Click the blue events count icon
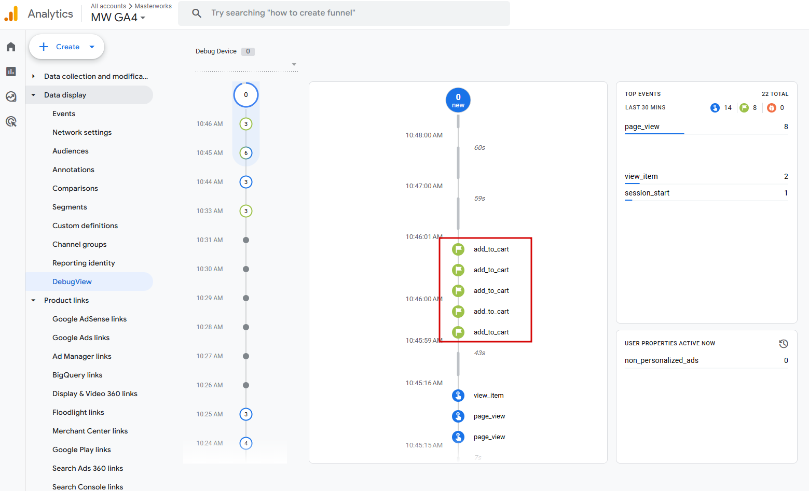This screenshot has width=809, height=491. click(x=715, y=108)
